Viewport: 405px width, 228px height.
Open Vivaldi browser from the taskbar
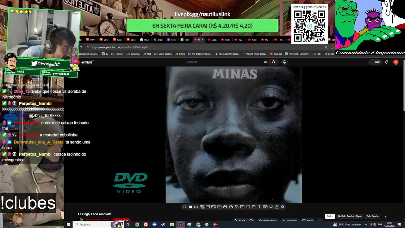146,225
